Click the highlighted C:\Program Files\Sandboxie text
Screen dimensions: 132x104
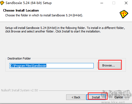[28, 66]
